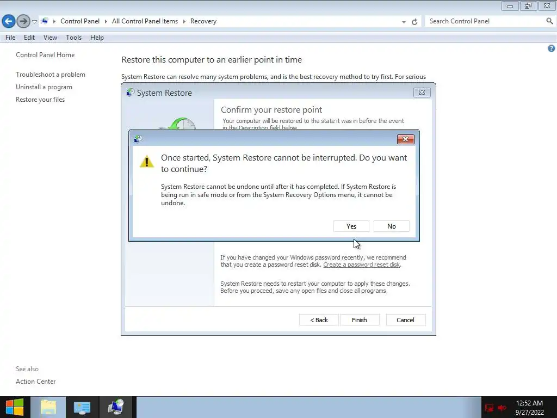Open Restore your files link

click(40, 100)
